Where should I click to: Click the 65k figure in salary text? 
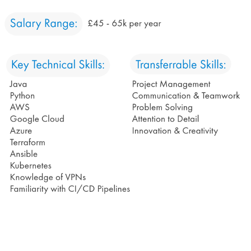tap(119, 23)
